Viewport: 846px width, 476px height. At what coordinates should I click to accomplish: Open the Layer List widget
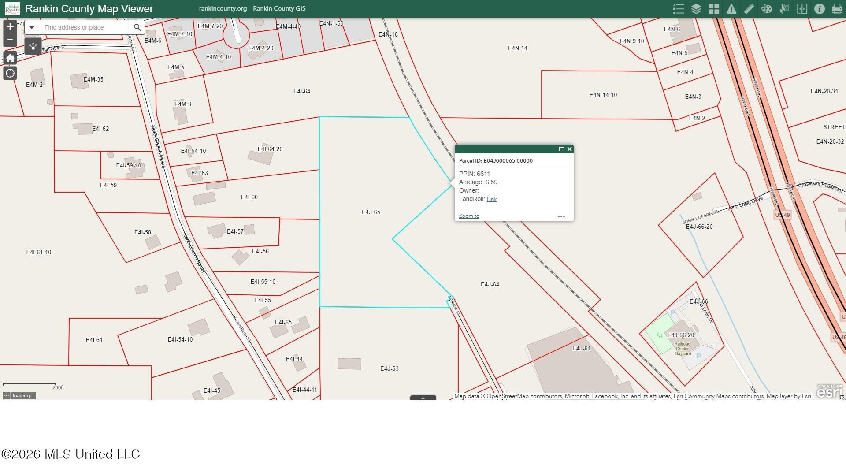(x=696, y=9)
